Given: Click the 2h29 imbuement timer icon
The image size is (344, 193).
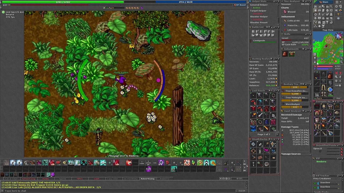Looking at the screenshot, I should pyautogui.click(x=292, y=54).
